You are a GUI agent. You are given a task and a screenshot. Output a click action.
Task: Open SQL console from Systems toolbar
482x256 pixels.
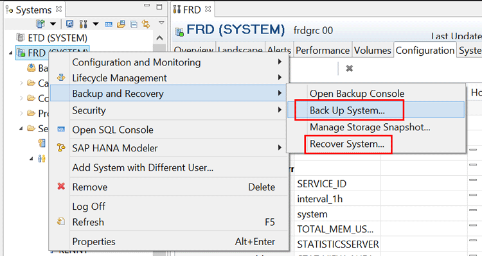[109, 24]
